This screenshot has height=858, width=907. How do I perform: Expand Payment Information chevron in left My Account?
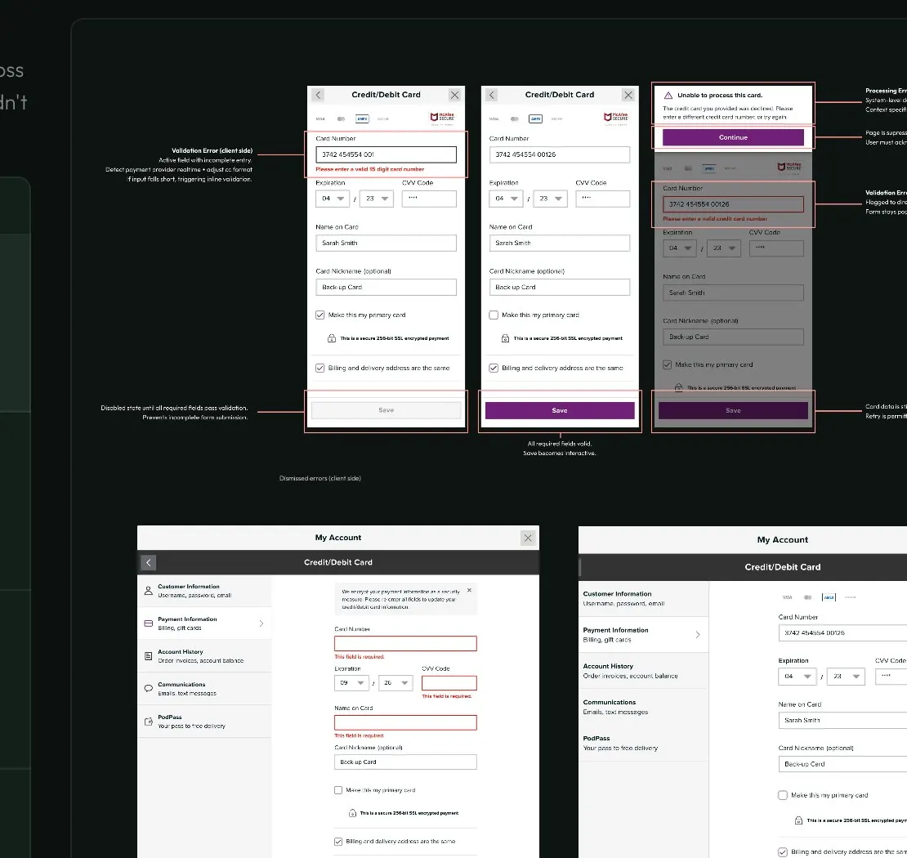point(261,623)
